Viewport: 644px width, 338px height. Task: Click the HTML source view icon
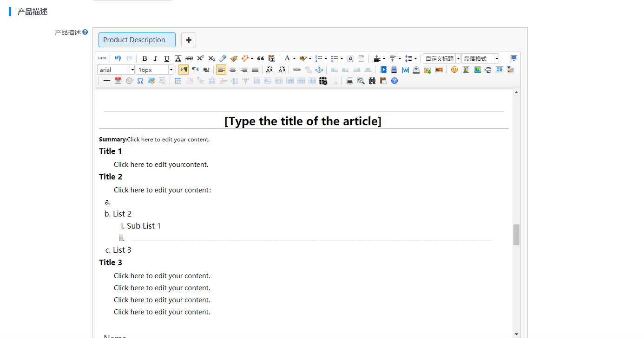click(102, 58)
